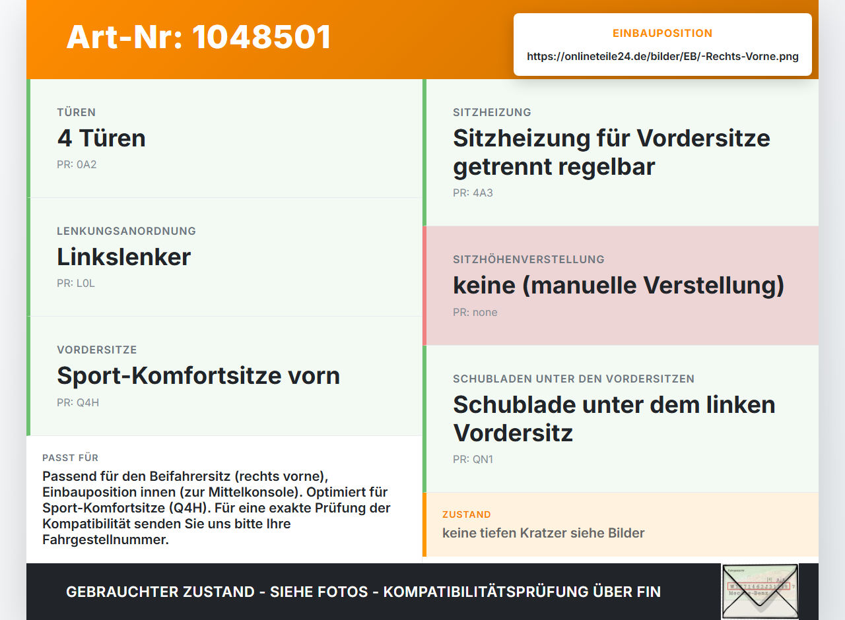Click the Art-Nr: 1048501 heading
Viewport: 845px width, 620px height.
(199, 37)
